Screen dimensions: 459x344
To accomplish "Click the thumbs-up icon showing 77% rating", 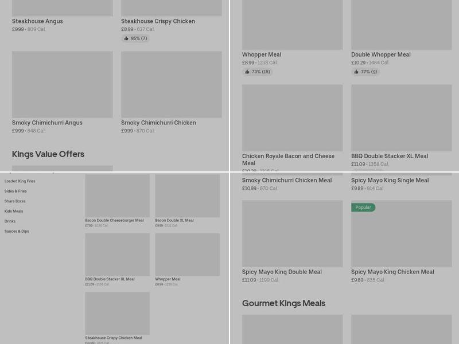I will click(x=356, y=72).
